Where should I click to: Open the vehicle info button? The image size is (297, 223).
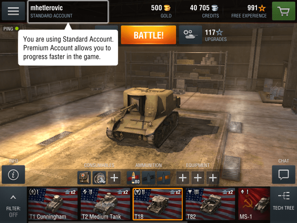13,174
